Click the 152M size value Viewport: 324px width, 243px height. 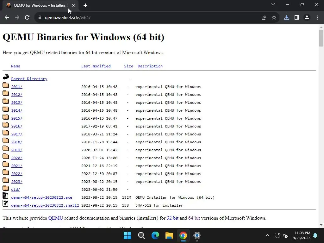coord(127,197)
